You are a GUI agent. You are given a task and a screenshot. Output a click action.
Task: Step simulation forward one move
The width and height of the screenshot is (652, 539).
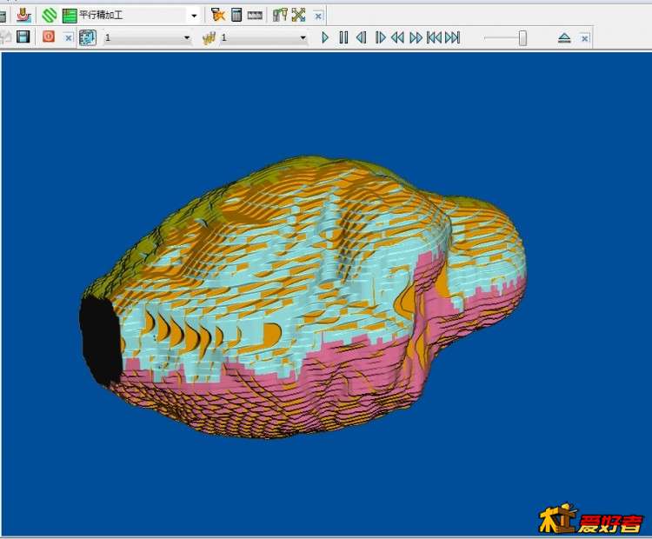coord(380,38)
